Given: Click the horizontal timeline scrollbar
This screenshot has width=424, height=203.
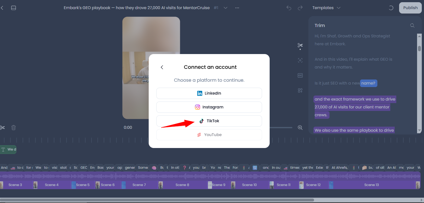Looking at the screenshot, I should [x=157, y=200].
